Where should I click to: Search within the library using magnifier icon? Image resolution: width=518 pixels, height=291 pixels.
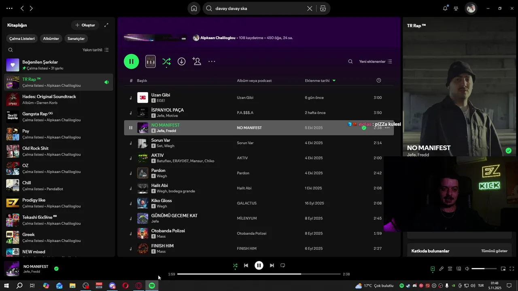11,50
